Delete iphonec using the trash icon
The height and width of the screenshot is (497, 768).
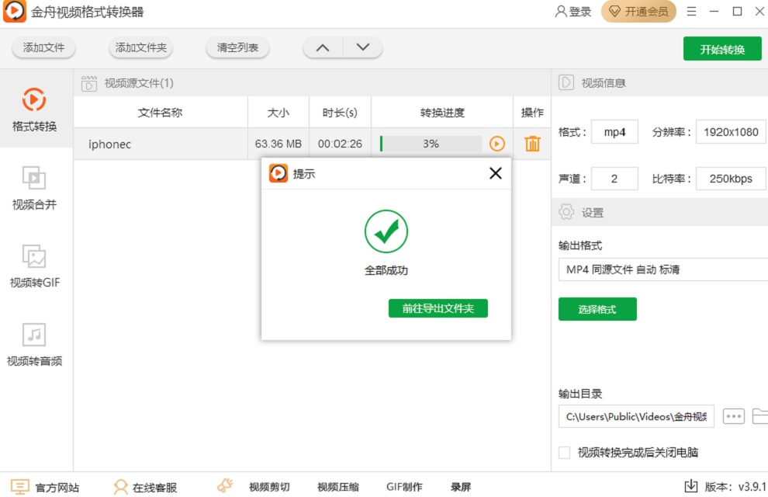click(x=532, y=144)
